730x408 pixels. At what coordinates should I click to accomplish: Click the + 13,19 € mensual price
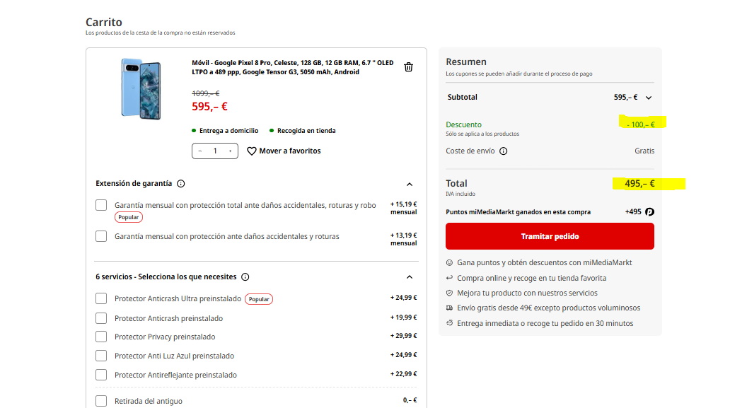[404, 239]
